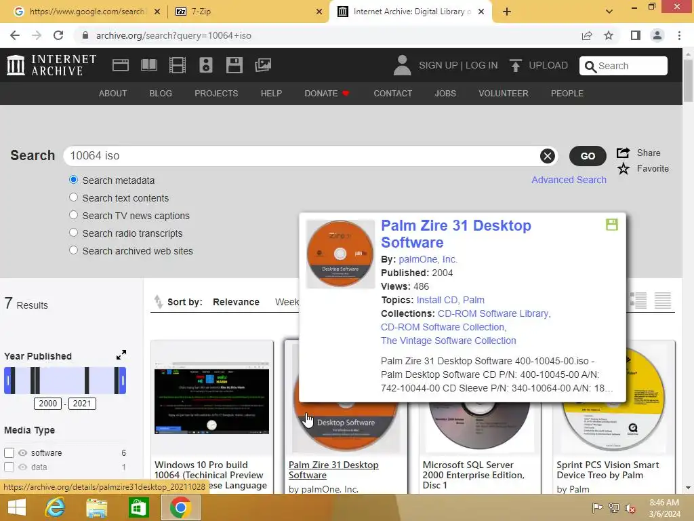Open File Explorer from the taskbar

click(96, 507)
